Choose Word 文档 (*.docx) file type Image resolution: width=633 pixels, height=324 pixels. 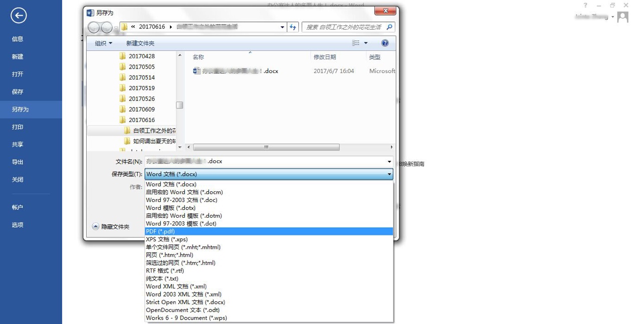click(x=269, y=184)
